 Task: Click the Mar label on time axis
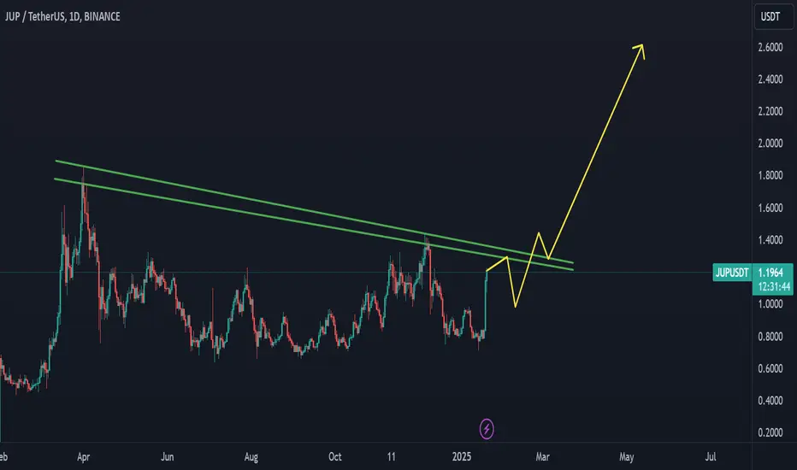542,457
